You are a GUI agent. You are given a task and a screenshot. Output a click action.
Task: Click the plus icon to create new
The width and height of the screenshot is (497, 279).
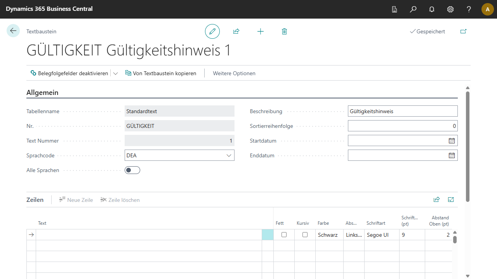261,31
